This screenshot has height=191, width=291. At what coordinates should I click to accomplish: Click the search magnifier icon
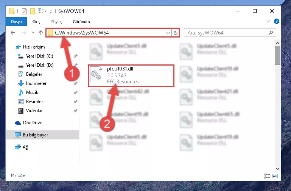click(271, 33)
